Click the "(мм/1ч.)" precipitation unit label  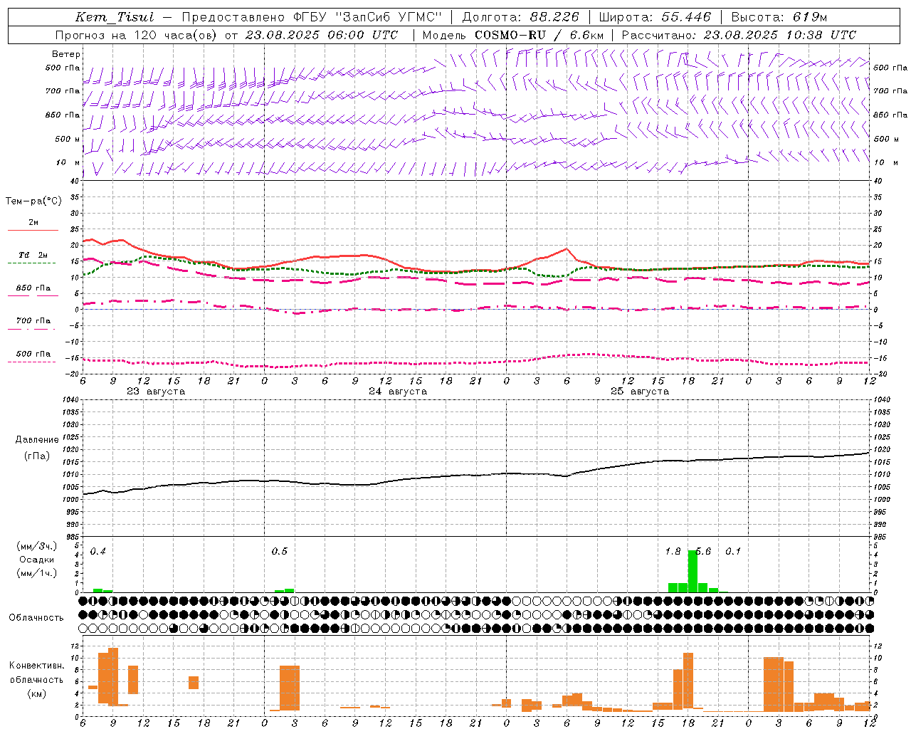coord(37,573)
